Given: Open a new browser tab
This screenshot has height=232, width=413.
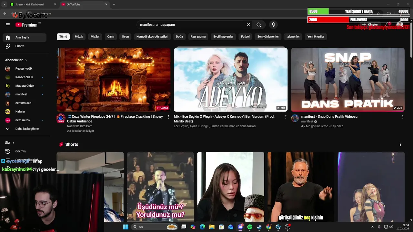Looking at the screenshot, I should click(114, 5).
